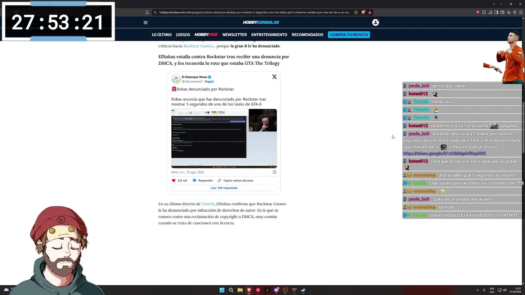
Task: Click BotRix message about LULUI code
Action: [462, 215]
